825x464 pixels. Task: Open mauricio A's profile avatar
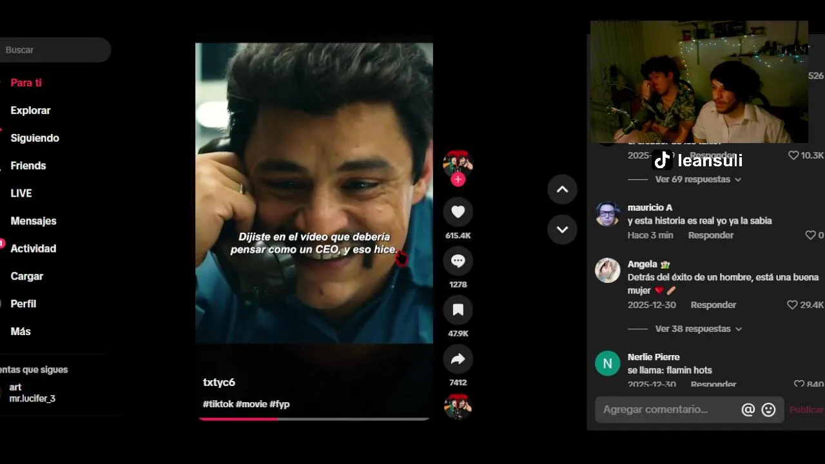607,214
